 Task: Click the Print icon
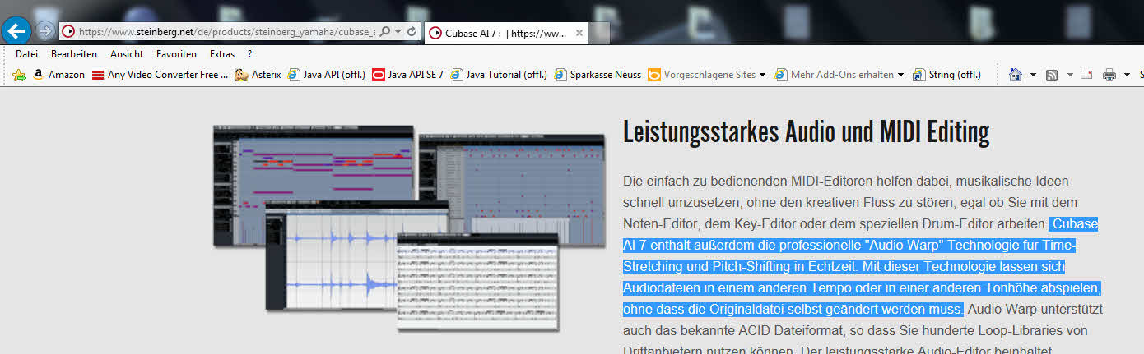pos(1109,75)
